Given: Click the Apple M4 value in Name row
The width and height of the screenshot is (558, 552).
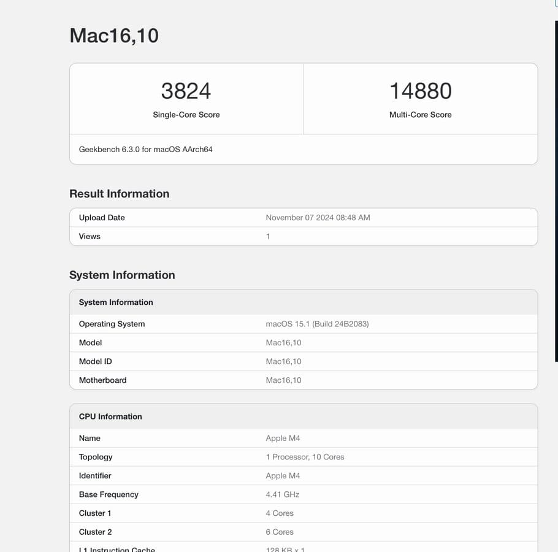Looking at the screenshot, I should (x=283, y=438).
